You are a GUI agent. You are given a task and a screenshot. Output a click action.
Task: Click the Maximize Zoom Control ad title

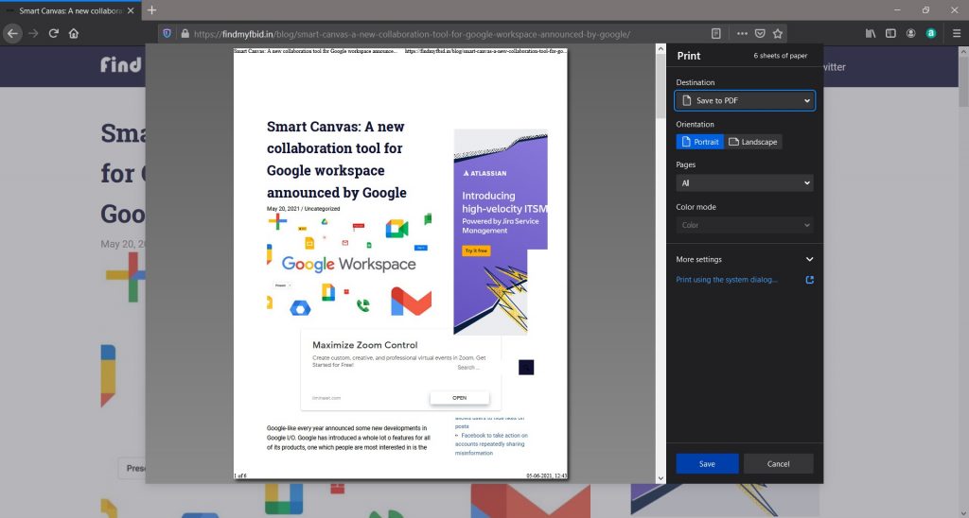tap(364, 345)
